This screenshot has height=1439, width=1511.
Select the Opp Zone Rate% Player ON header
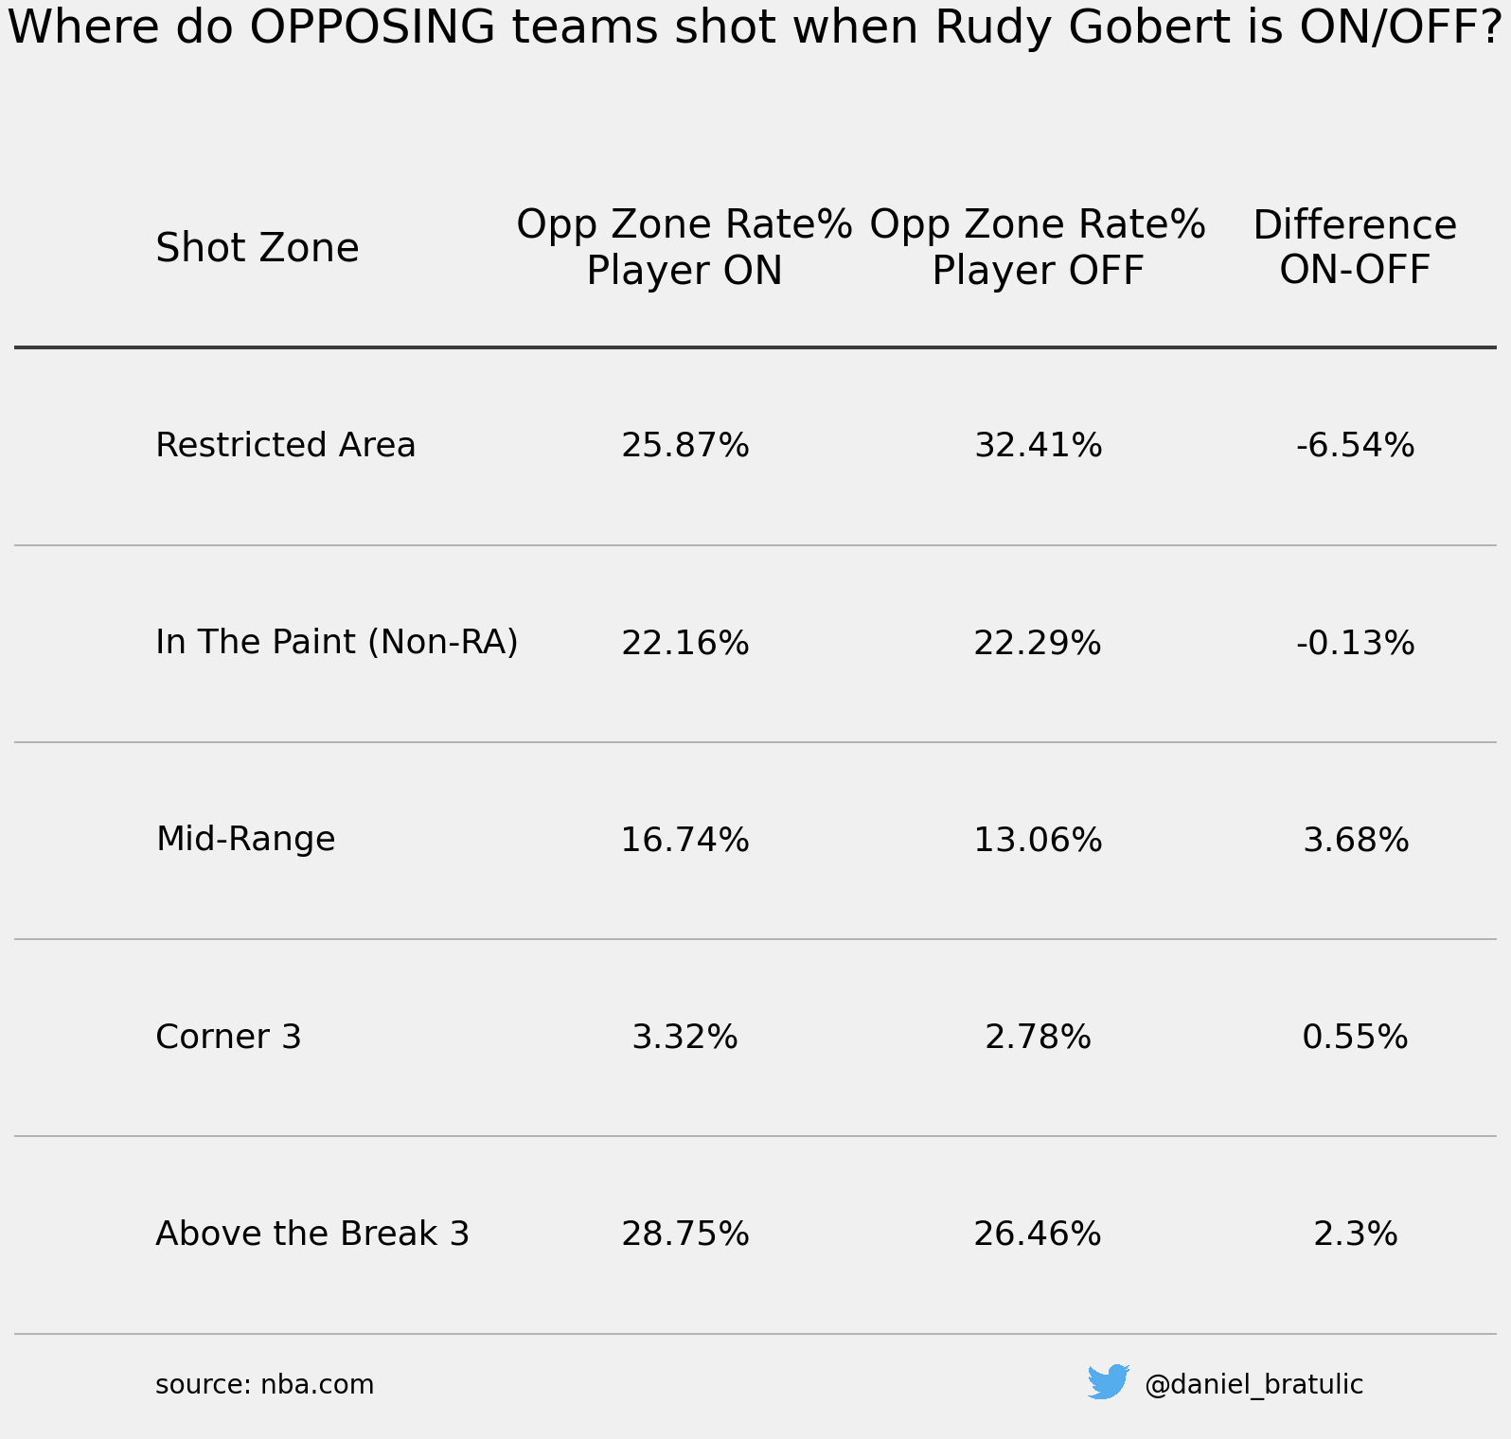tap(684, 247)
